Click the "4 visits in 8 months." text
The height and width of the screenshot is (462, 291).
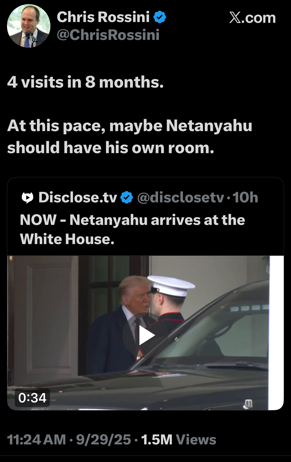[x=85, y=82]
